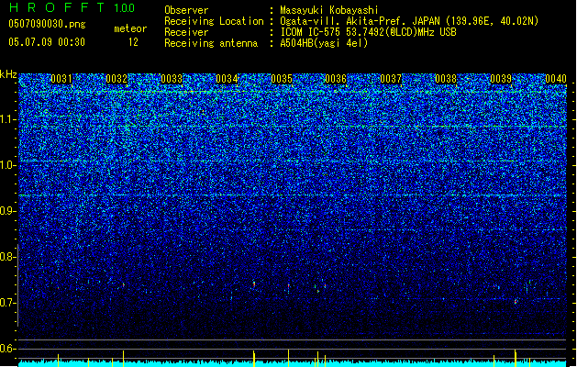Click the HROFFT 1.0.0 title text

72,7
